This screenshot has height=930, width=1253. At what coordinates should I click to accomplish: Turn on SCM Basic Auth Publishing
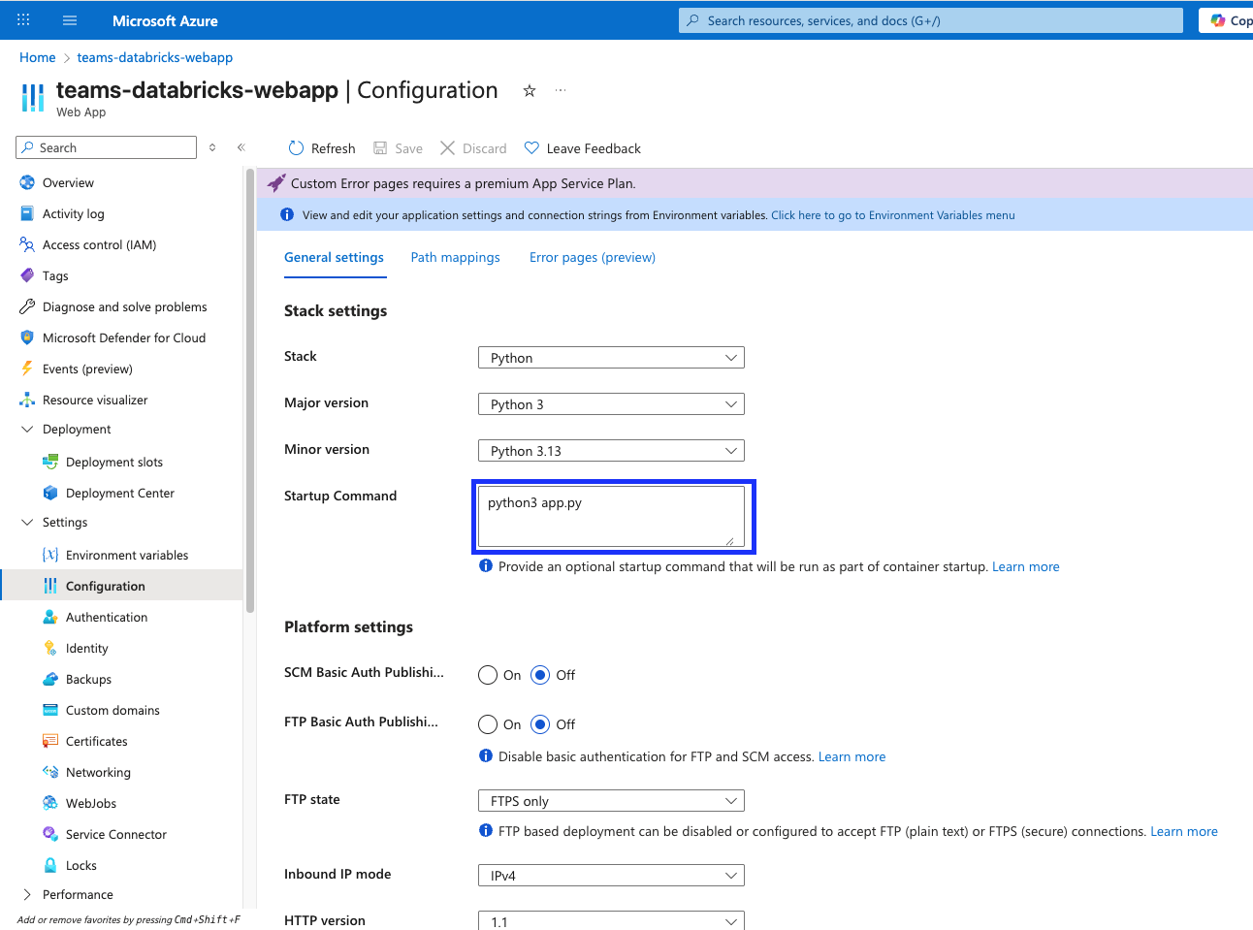click(488, 674)
